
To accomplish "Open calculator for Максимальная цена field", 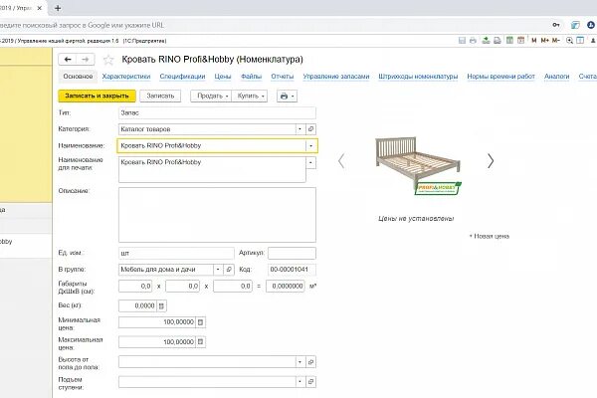I will (201, 342).
